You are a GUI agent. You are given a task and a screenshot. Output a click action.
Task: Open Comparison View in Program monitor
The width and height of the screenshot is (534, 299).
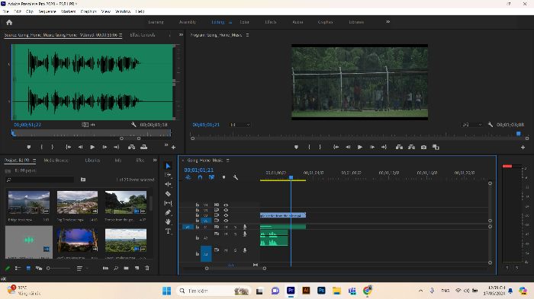tap(436, 147)
